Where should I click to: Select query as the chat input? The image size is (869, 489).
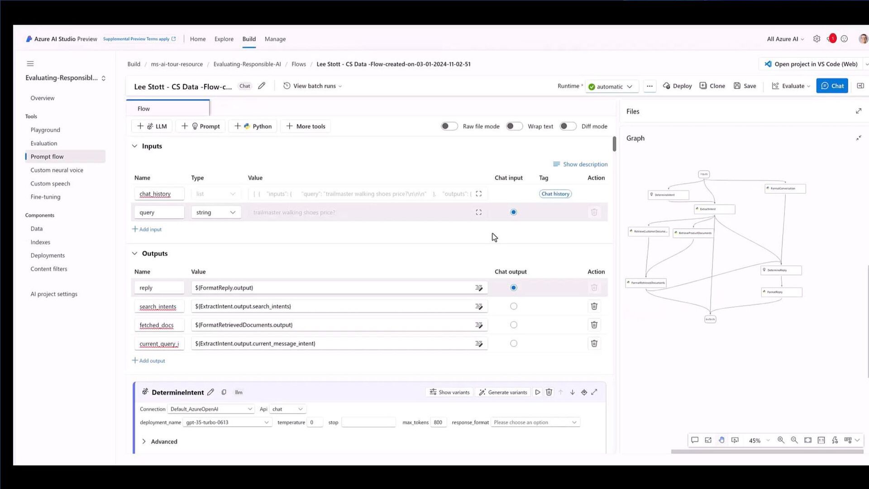coord(513,212)
